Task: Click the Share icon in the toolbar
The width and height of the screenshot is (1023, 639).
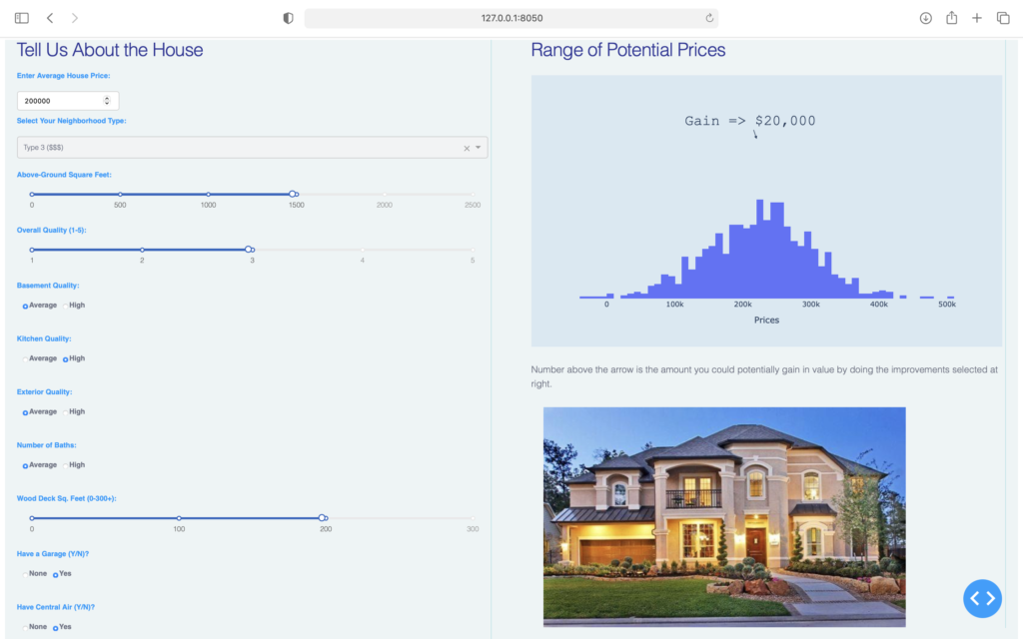Action: pyautogui.click(x=951, y=17)
